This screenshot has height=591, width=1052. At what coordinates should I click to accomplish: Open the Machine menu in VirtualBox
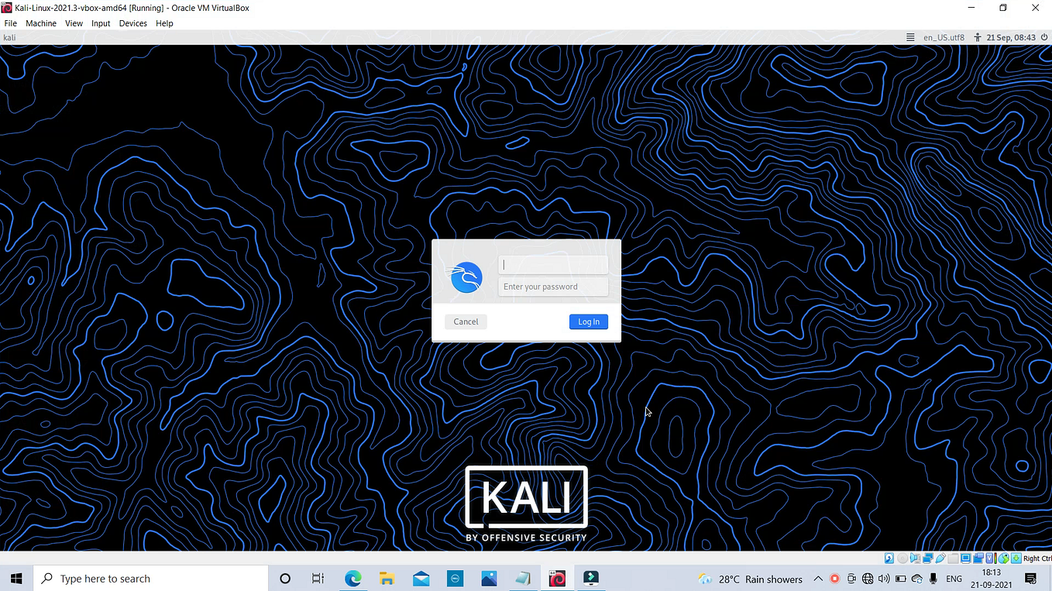point(40,23)
